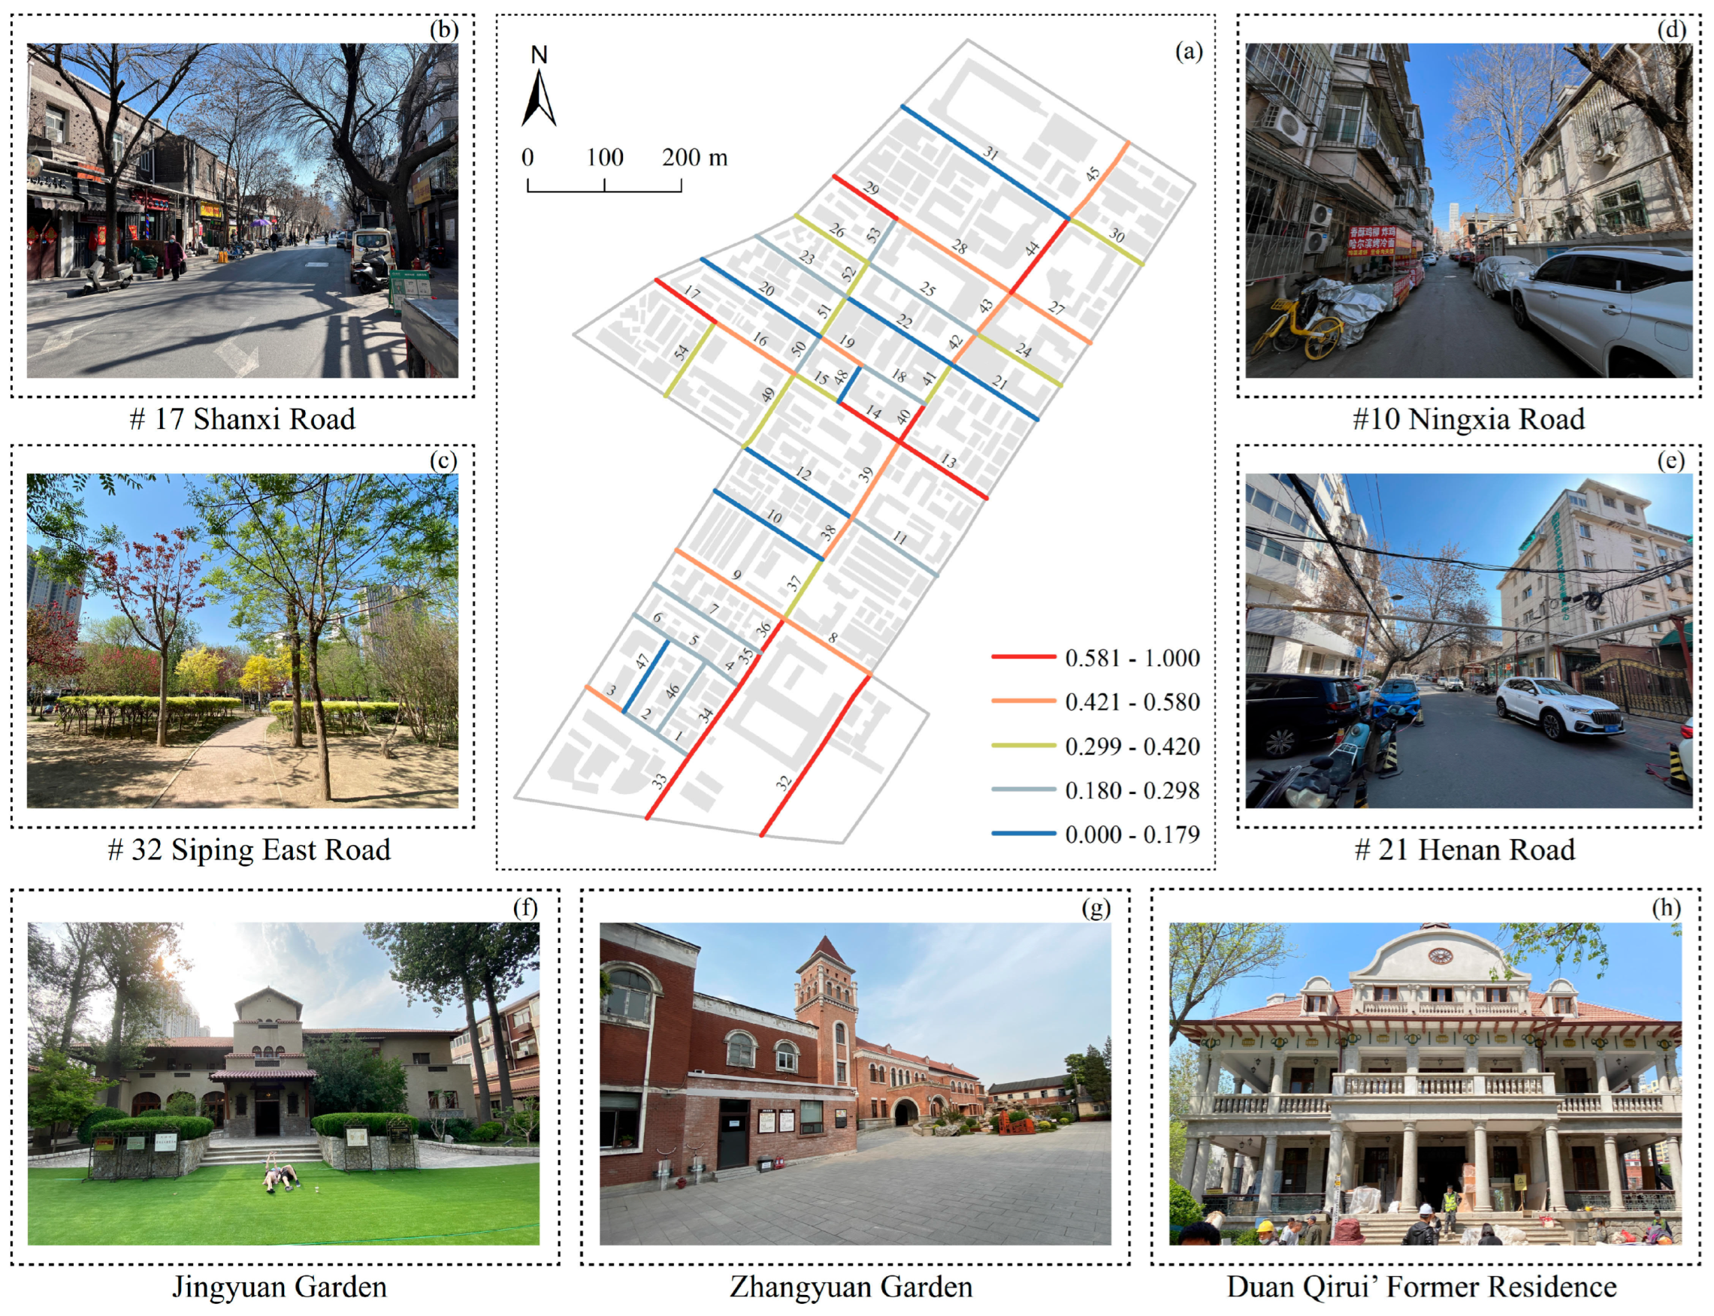Open the Duan Qirui' Former Residence photo

(x=1425, y=1083)
